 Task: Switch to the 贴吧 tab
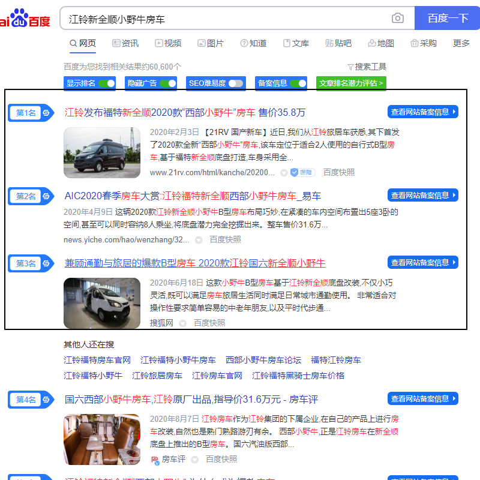[338, 43]
